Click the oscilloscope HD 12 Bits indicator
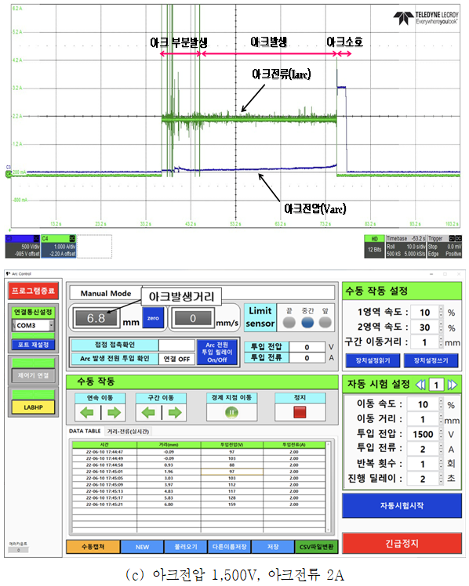Screen dimensions: 469x586 tap(374, 246)
